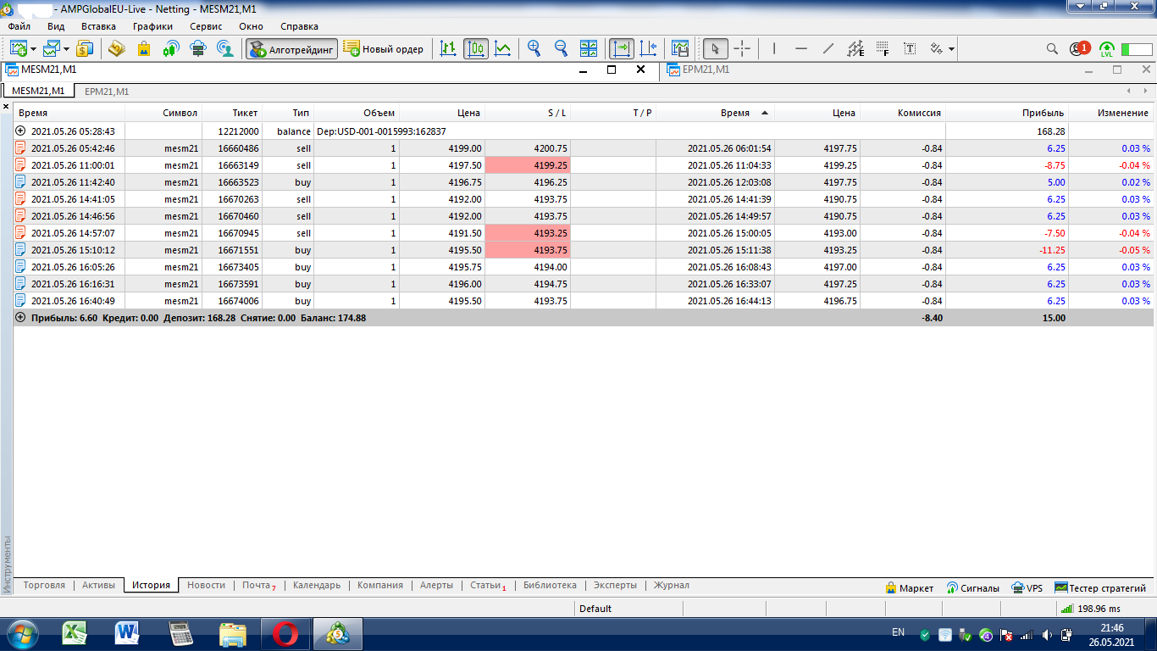The image size is (1157, 651).
Task: Click the volume speaker tray icon
Action: (1048, 634)
